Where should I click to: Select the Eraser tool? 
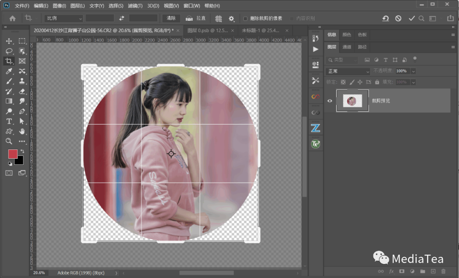(x=22, y=91)
